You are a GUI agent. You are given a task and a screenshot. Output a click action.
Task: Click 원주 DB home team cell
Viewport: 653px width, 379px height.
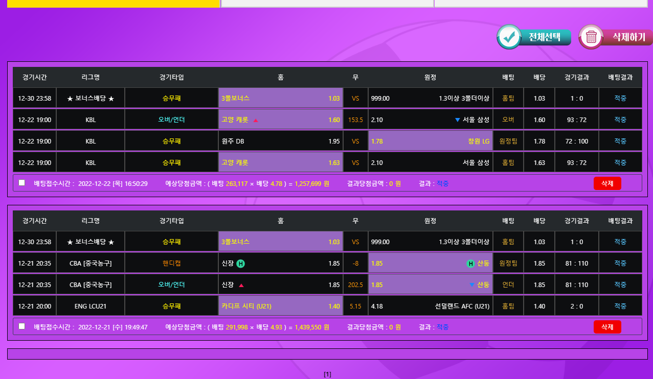click(x=280, y=141)
